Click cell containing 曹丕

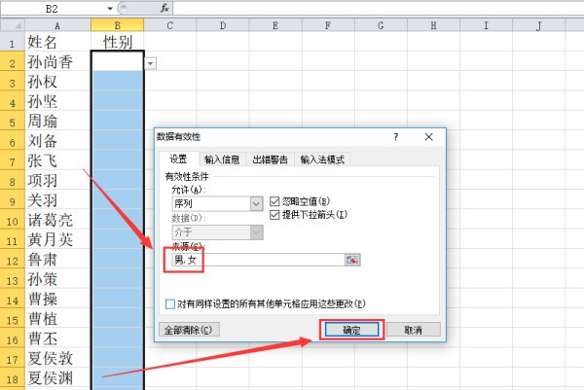(x=57, y=338)
